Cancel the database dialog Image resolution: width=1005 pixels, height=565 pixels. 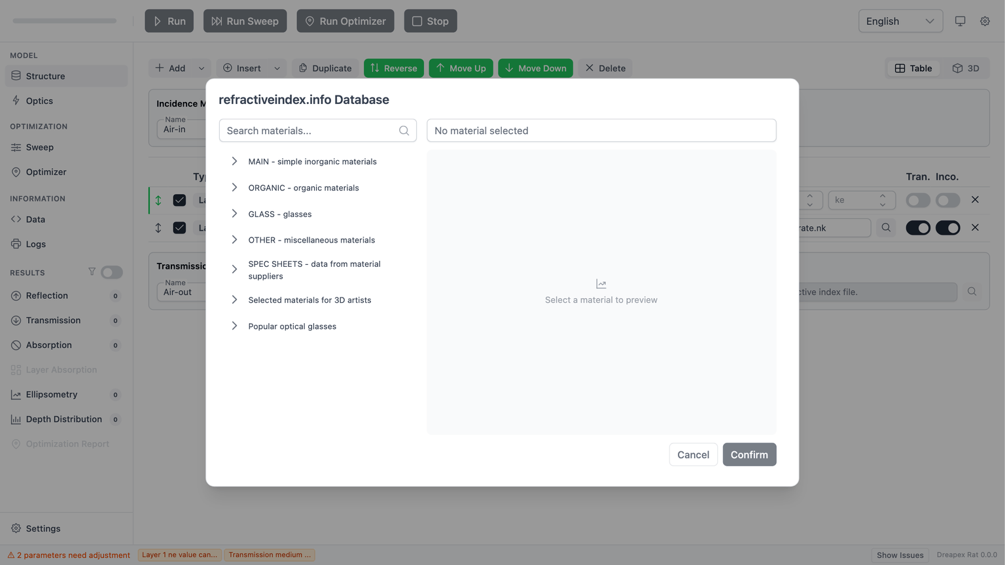click(x=693, y=454)
